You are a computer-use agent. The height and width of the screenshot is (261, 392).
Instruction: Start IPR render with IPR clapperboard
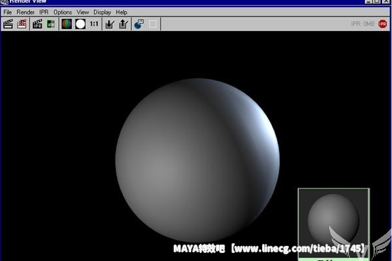(37, 24)
